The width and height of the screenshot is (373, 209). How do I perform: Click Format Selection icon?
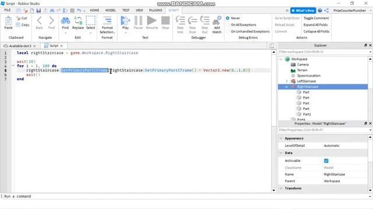pos(107,21)
